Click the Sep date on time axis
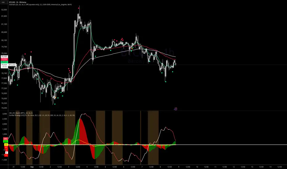The image size is (287, 169). (32, 167)
